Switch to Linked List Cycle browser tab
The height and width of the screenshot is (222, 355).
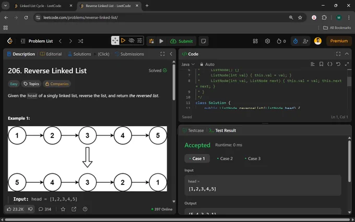point(40,6)
